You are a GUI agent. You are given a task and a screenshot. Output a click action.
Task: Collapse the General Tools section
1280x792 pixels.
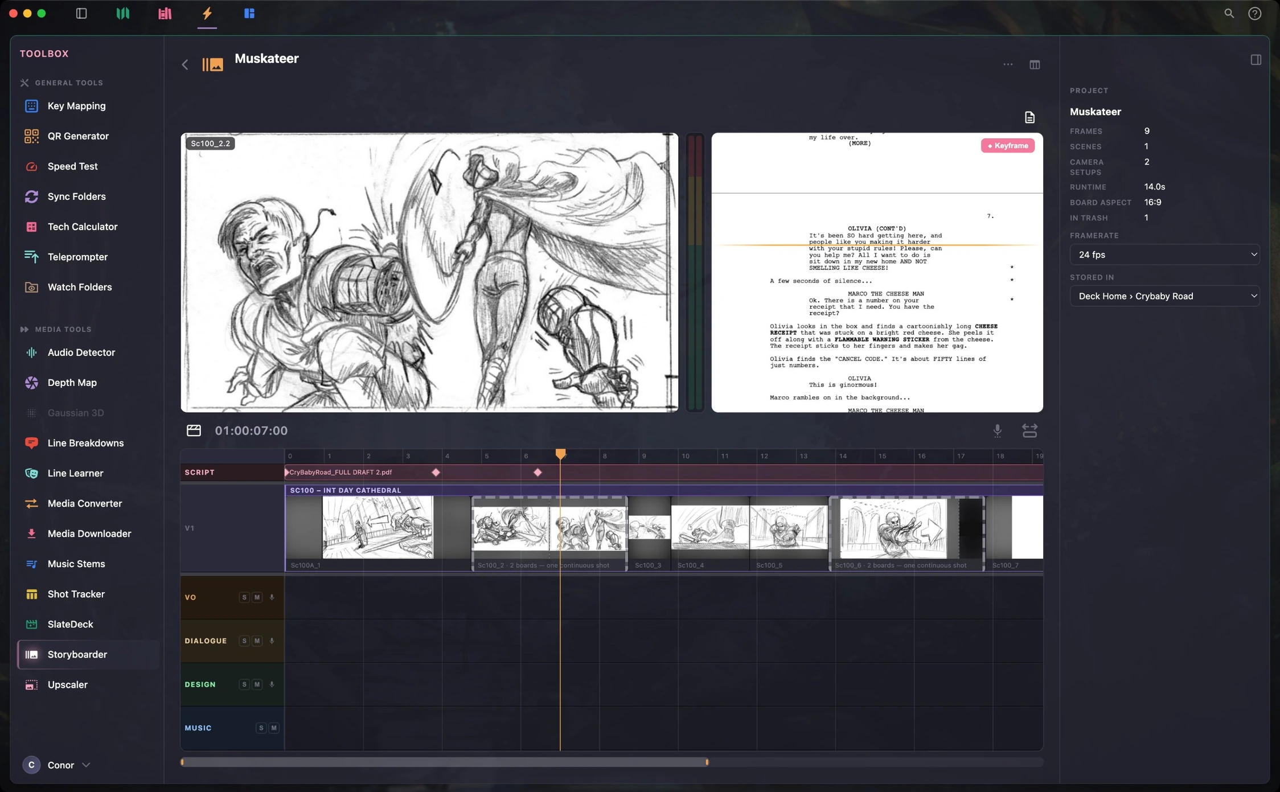click(x=61, y=83)
